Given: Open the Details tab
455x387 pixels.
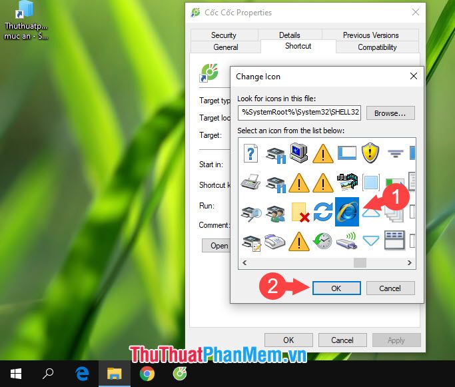Looking at the screenshot, I should [x=290, y=35].
